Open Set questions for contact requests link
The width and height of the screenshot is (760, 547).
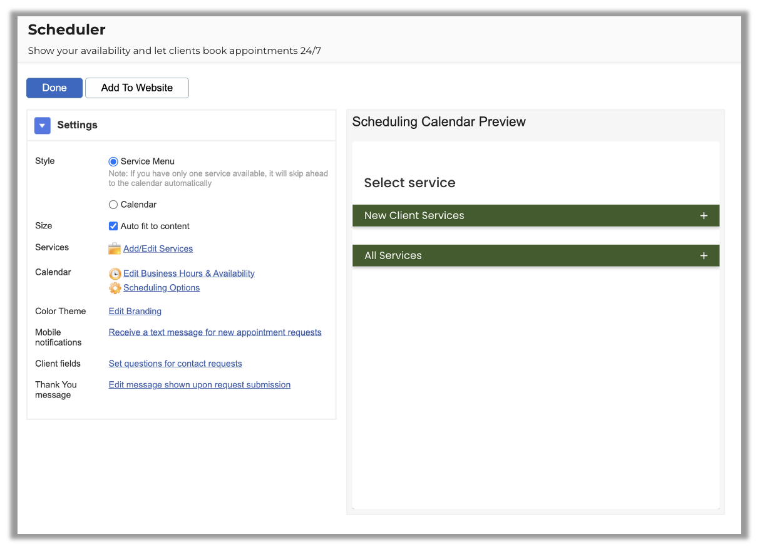(x=175, y=364)
